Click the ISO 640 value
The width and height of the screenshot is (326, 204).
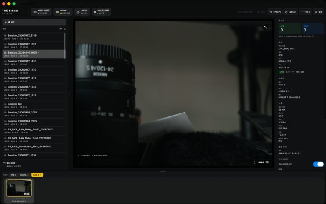pyautogui.click(x=283, y=128)
